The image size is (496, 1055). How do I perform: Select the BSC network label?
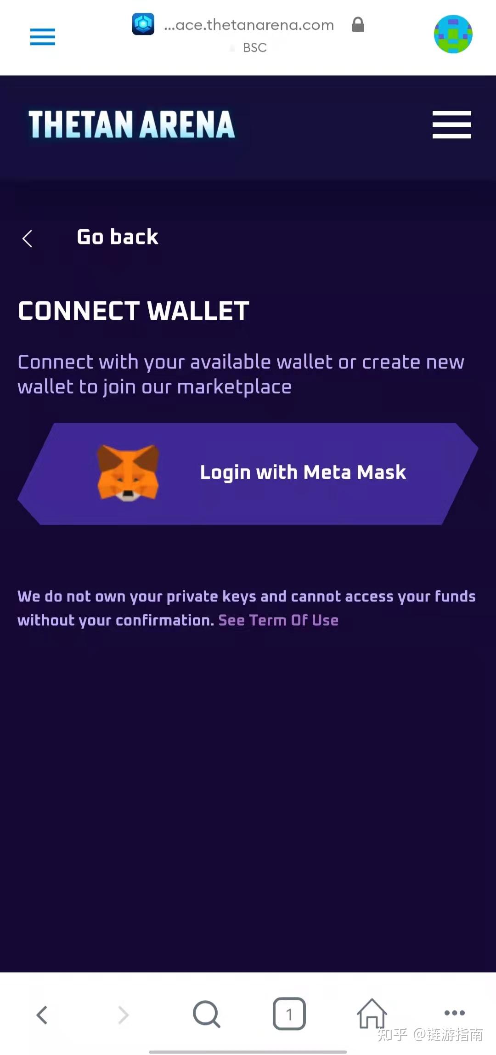(x=255, y=48)
